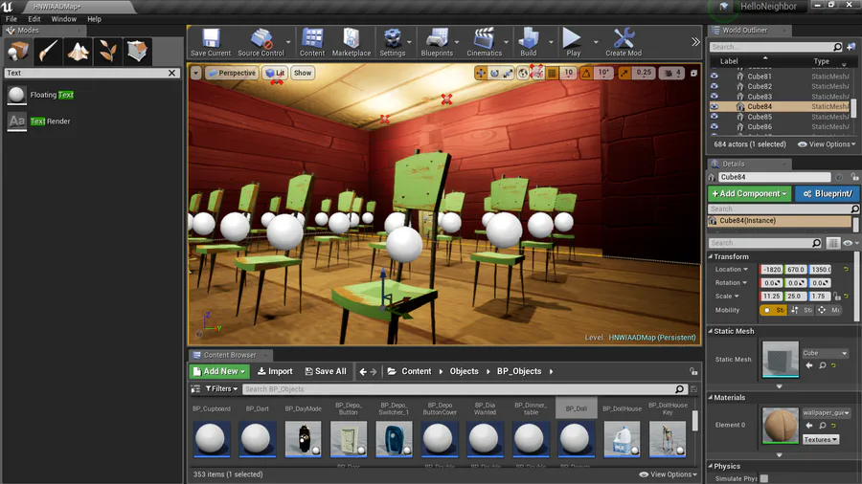Open the File menu

(11, 19)
